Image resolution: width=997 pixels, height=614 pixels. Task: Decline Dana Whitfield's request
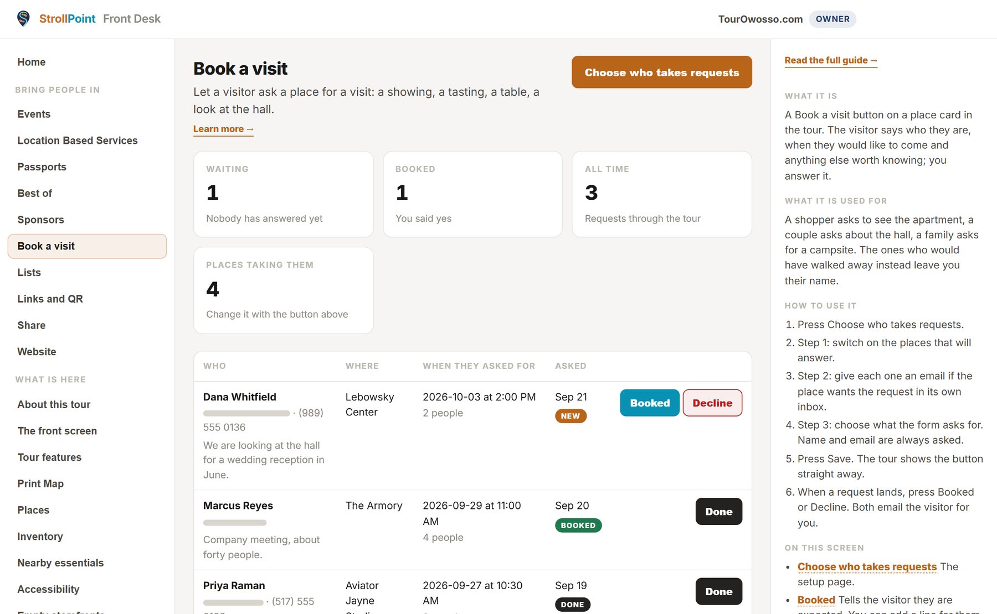point(712,403)
